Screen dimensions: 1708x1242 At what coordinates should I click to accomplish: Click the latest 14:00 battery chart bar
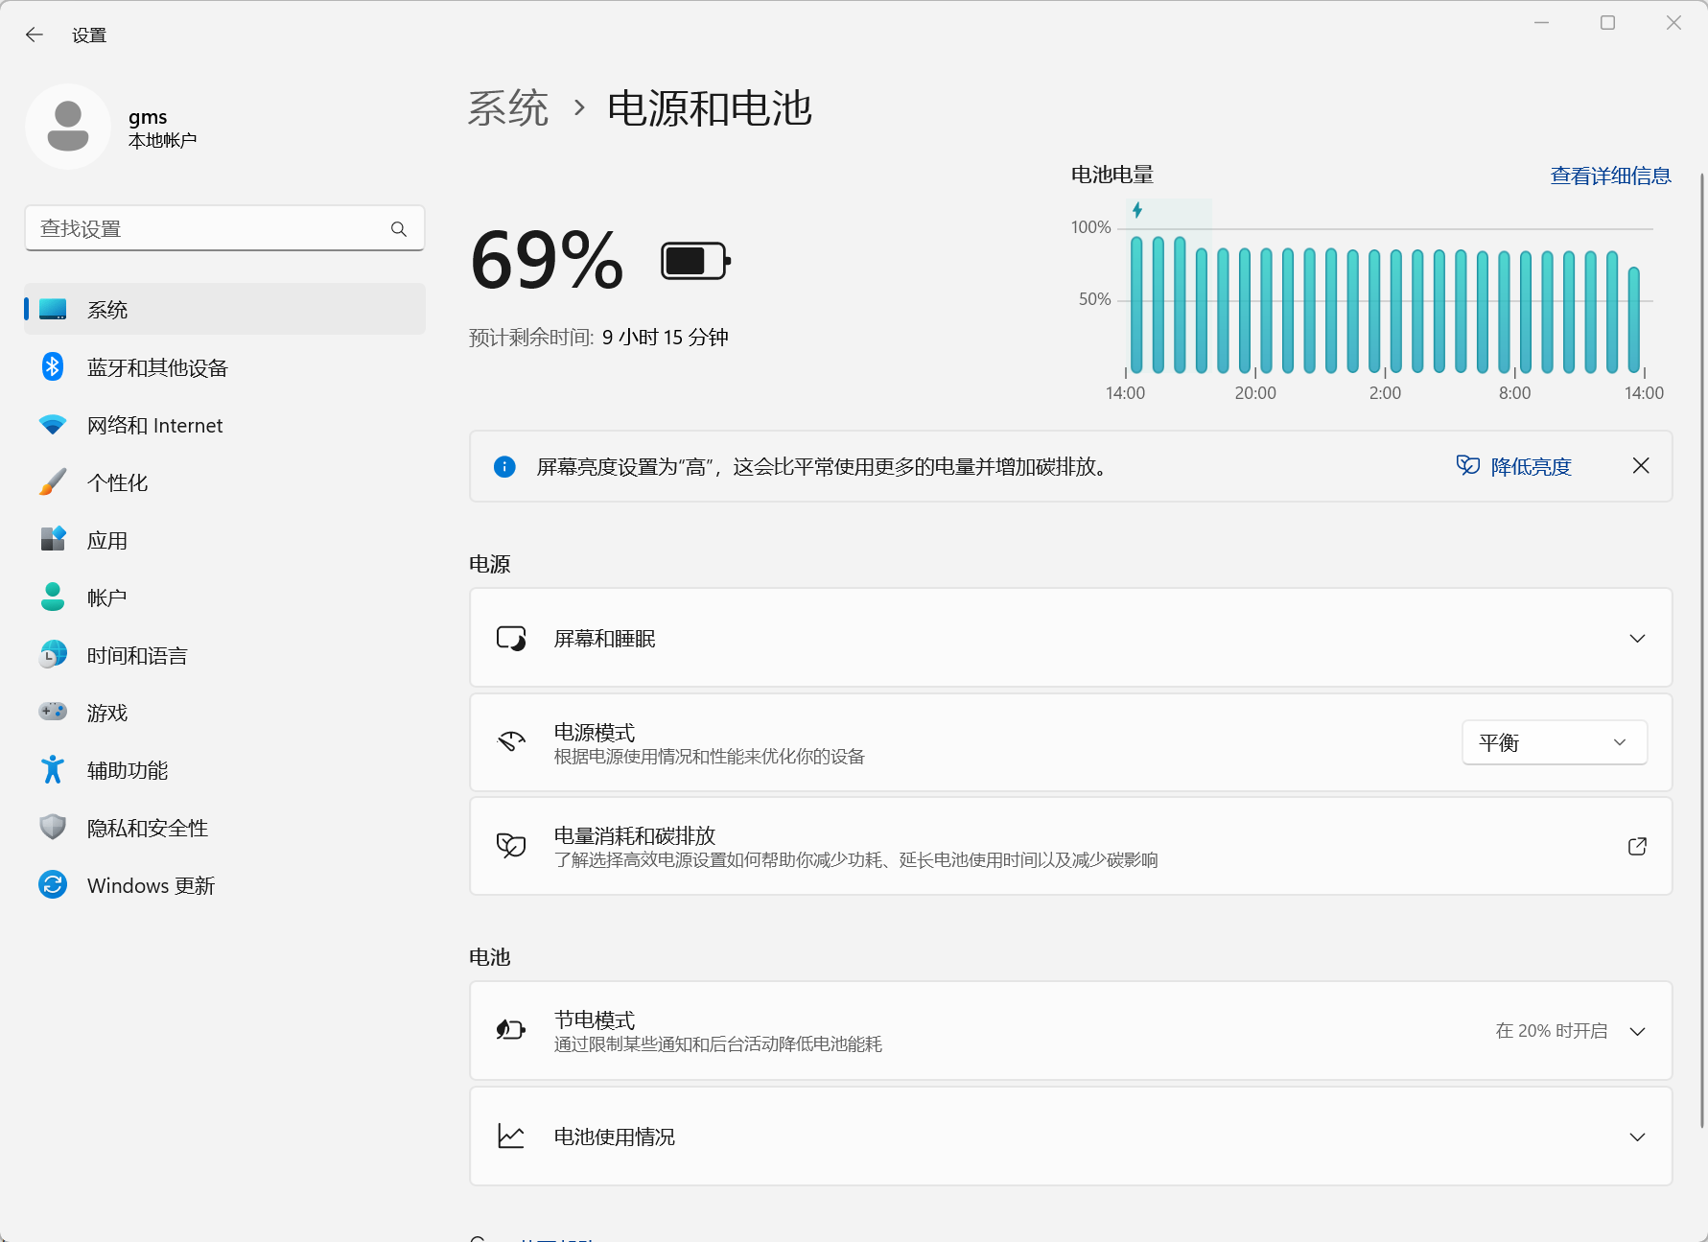tap(1634, 320)
